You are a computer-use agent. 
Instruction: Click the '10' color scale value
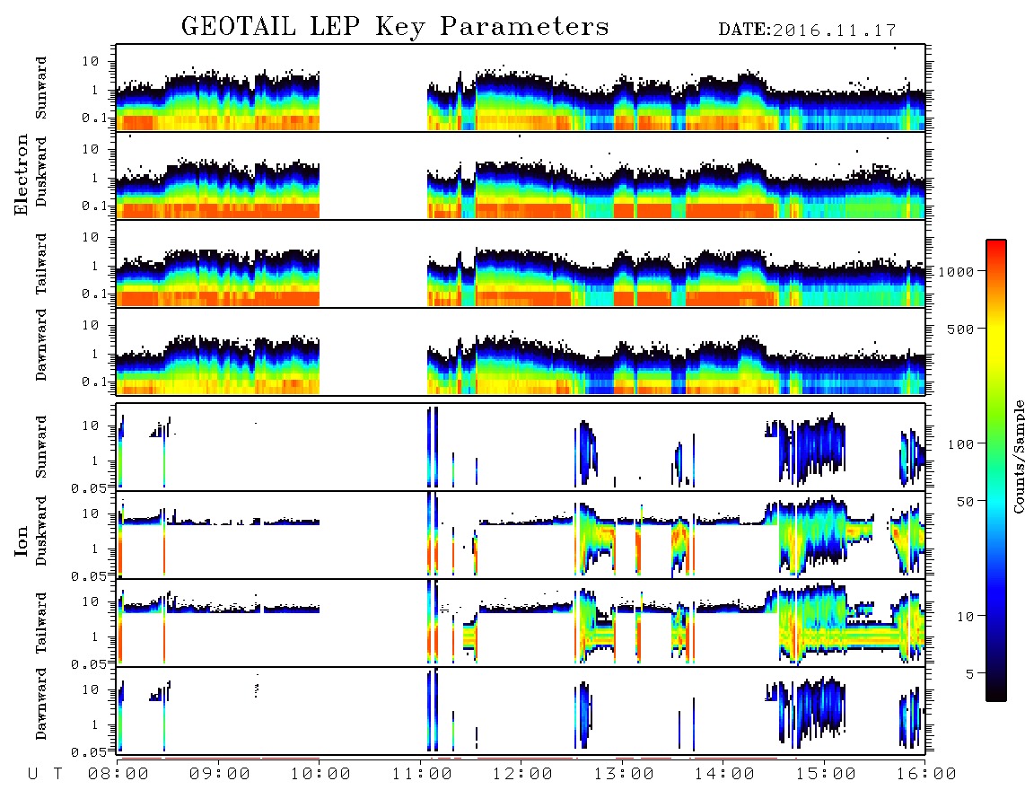pos(965,616)
